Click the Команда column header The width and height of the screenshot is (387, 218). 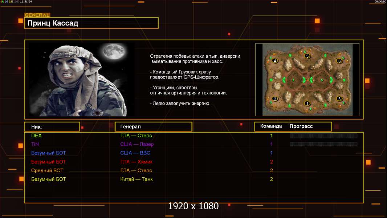(271, 126)
